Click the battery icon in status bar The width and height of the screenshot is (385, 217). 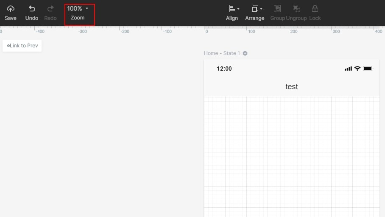368,69
